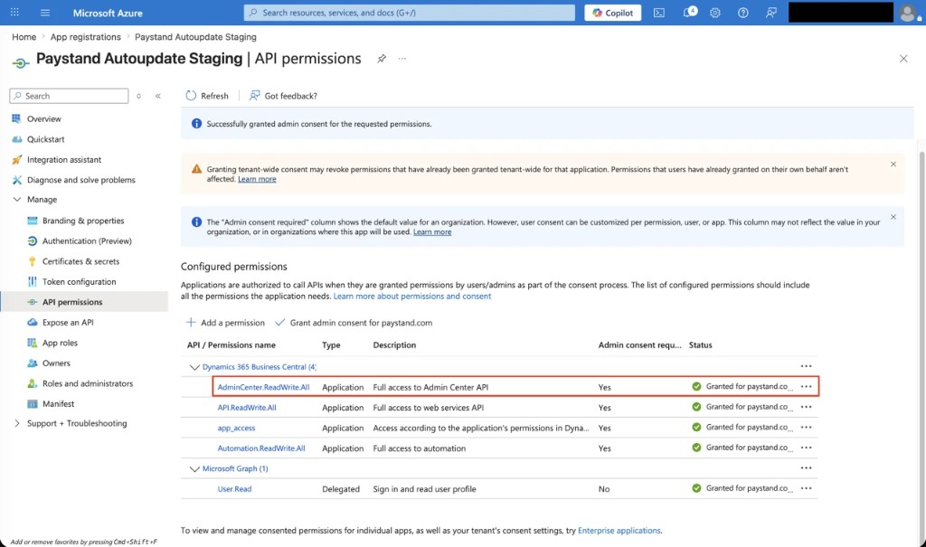Open the top bar feedback icon
Image resolution: width=926 pixels, height=547 pixels.
tap(771, 13)
